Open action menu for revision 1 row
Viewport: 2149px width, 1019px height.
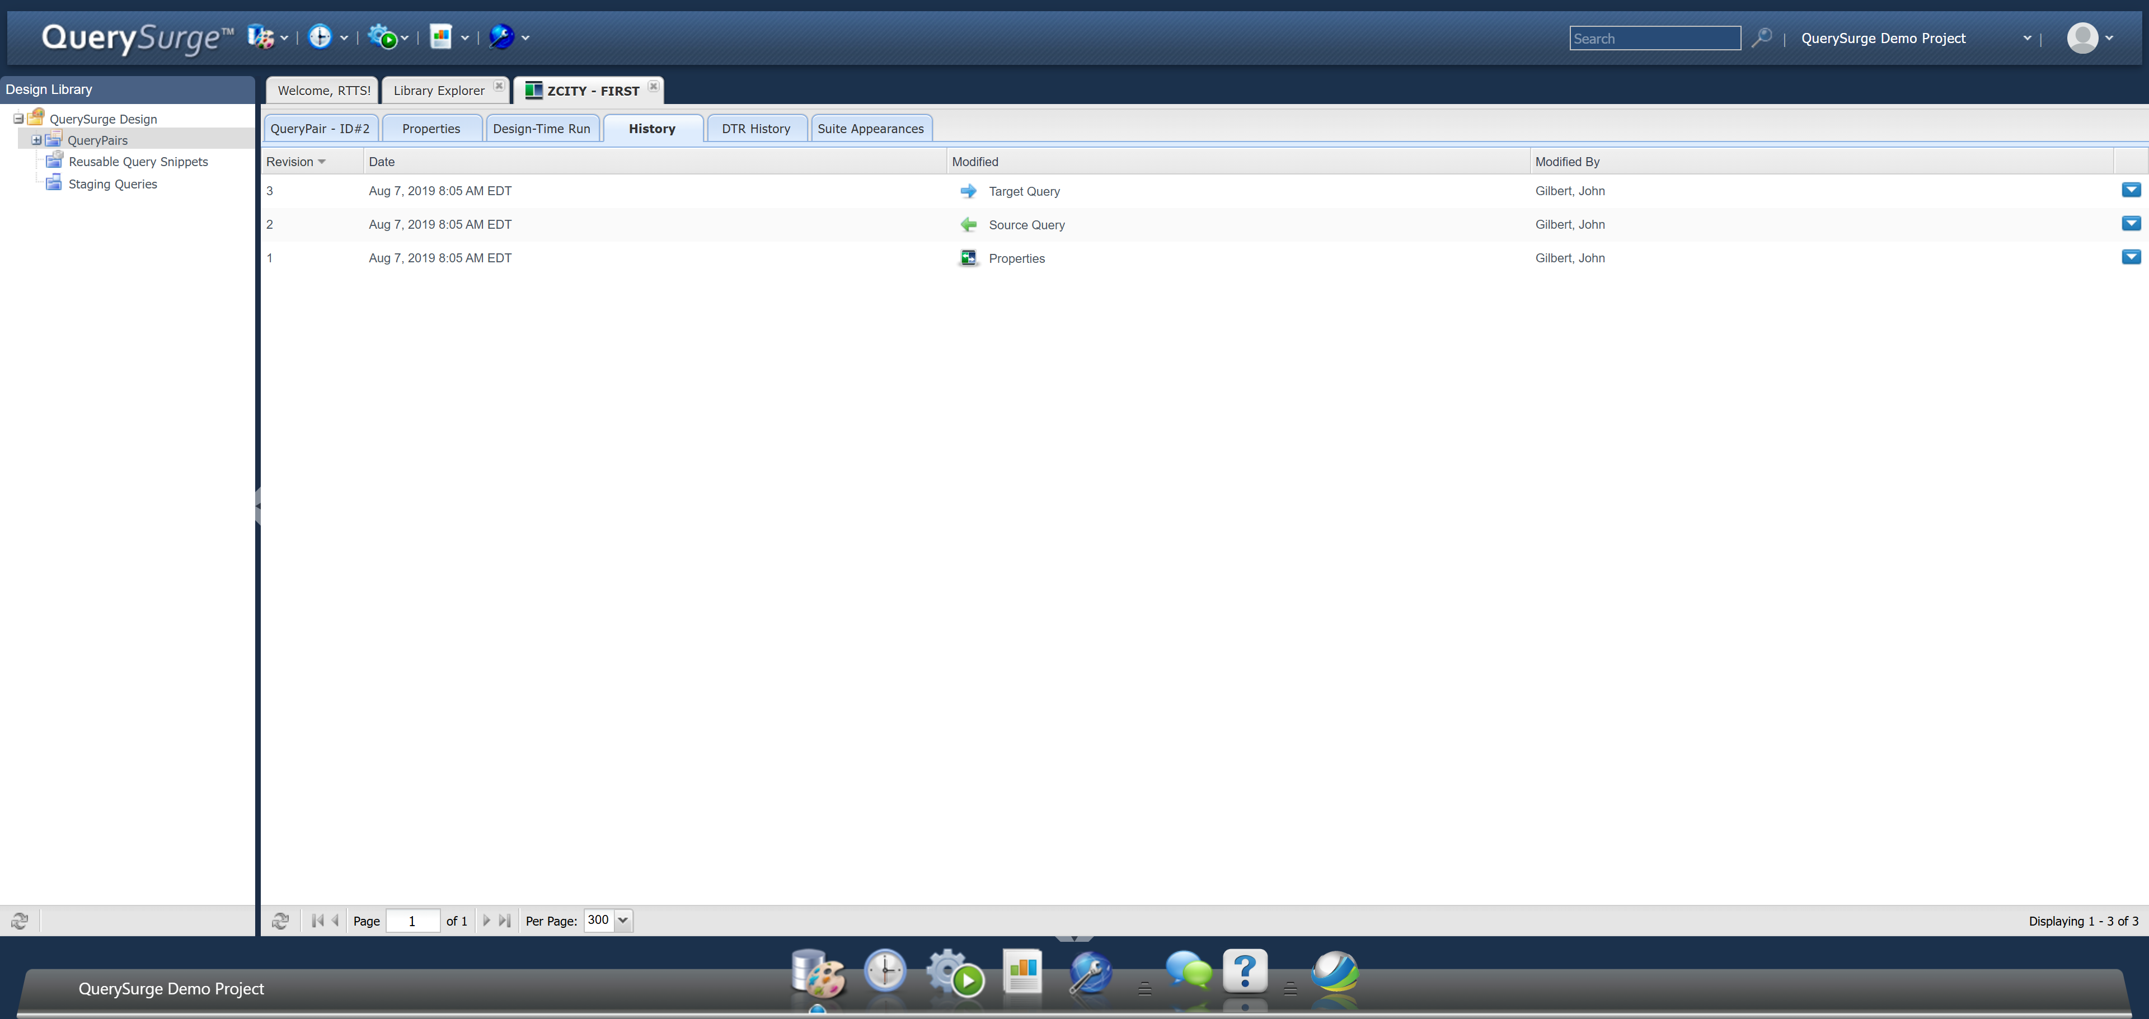[x=2131, y=257]
